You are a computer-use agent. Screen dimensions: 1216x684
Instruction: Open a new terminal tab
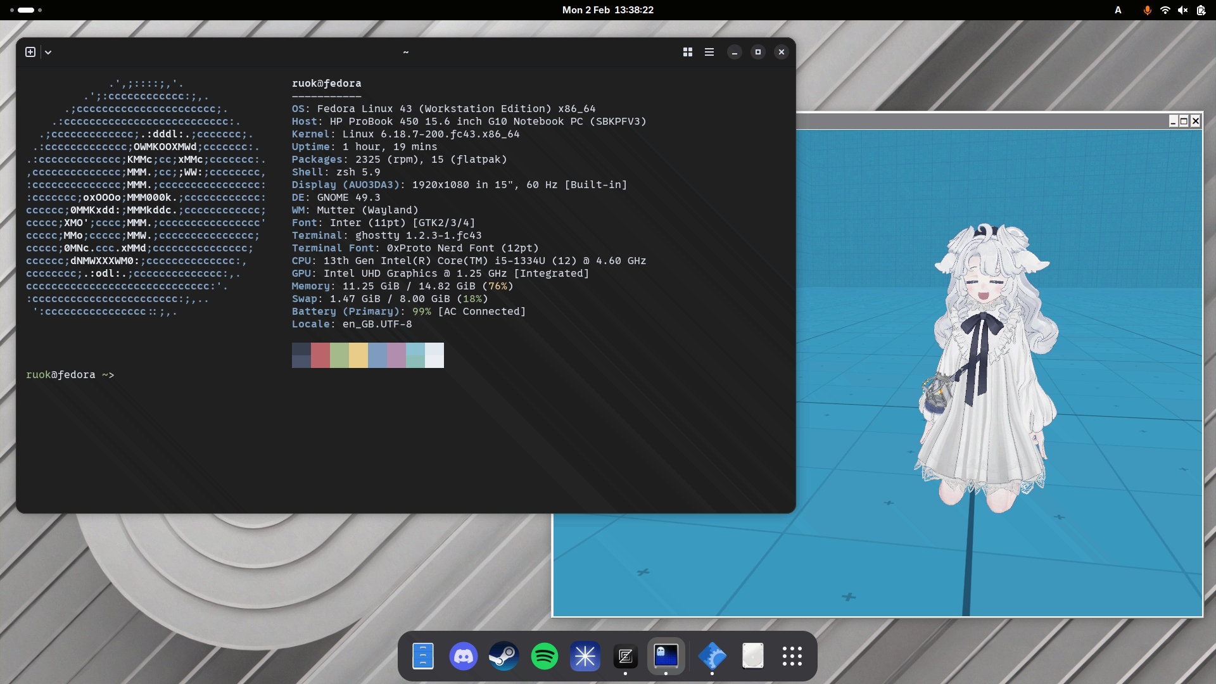click(x=30, y=52)
